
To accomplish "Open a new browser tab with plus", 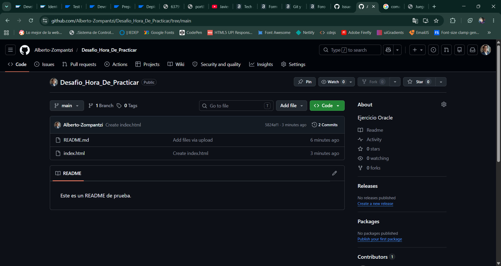I will [x=434, y=7].
